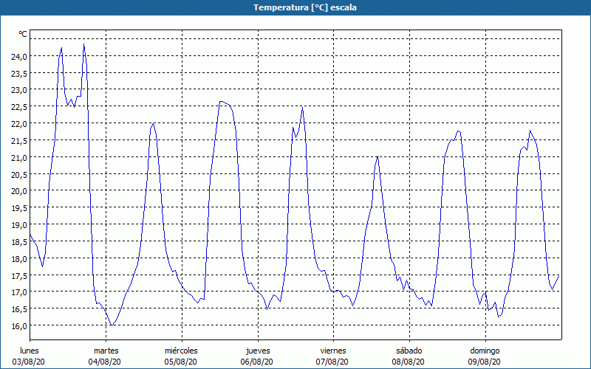Click the 21,0 axis value
The image size is (591, 369).
[19, 157]
